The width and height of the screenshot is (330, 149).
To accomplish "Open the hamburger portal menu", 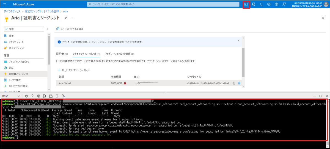I will (x=5, y=4).
